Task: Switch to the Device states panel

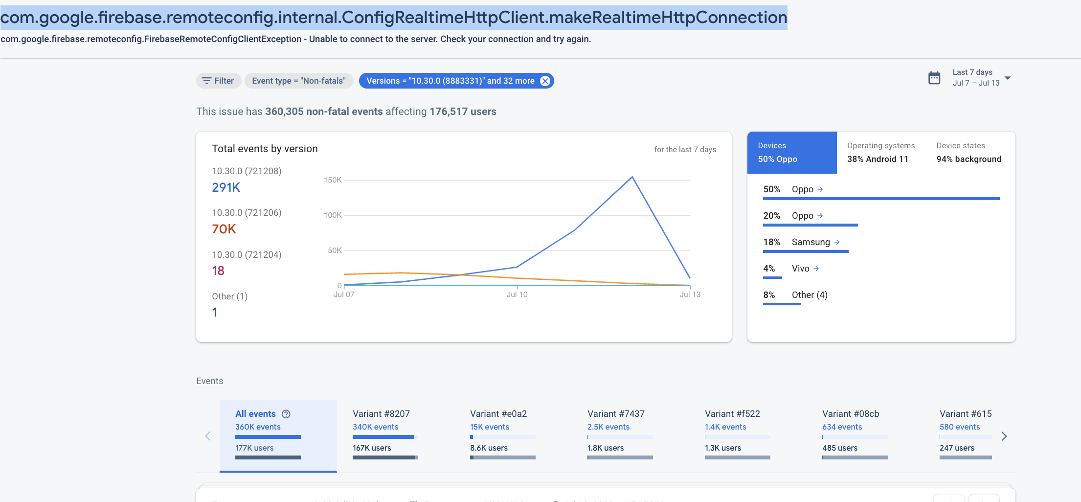Action: point(968,152)
